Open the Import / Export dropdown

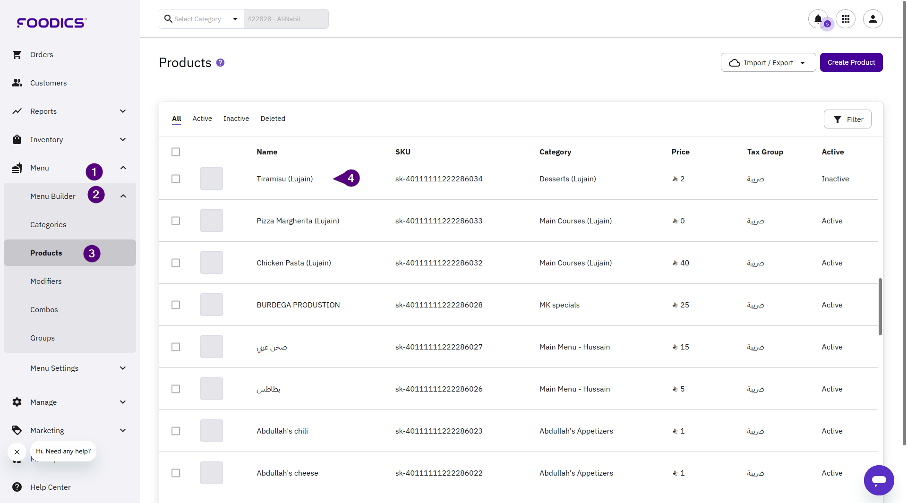point(768,63)
